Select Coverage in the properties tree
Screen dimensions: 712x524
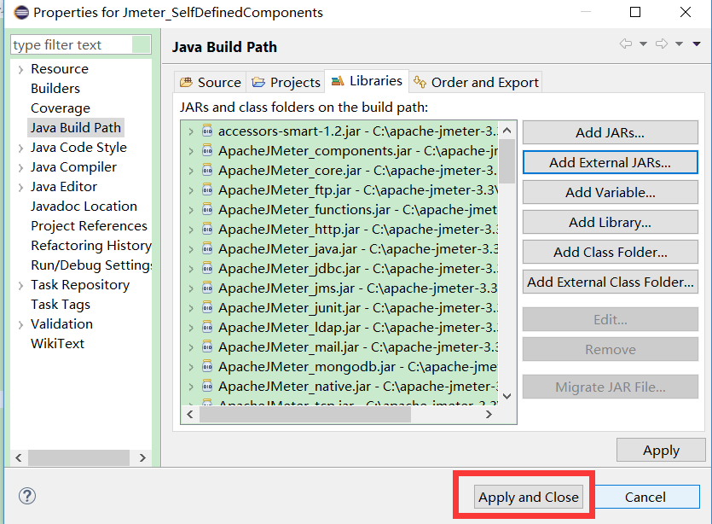point(61,108)
